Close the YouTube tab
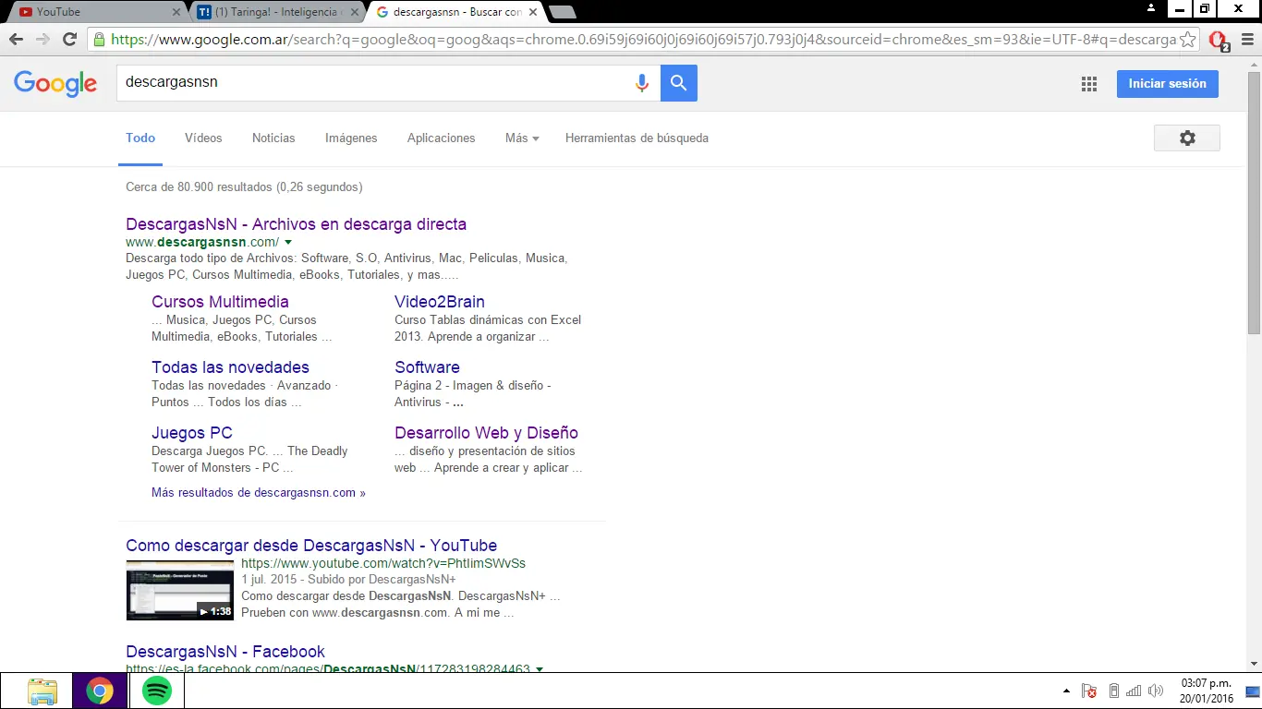1262x709 pixels. pos(176,12)
